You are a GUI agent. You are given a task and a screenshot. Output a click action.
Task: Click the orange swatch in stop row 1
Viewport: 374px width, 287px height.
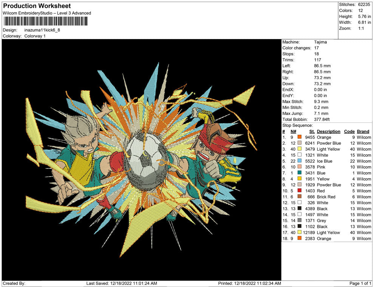coord(300,137)
